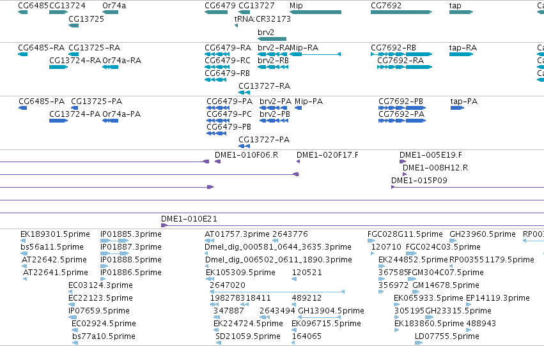Select the CG7692-RB transcript label
The width and height of the screenshot is (544, 346).
[393, 48]
